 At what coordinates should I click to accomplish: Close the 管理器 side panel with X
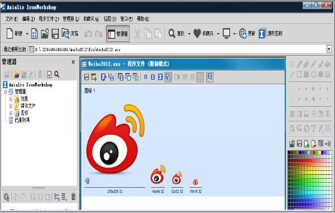[74, 62]
